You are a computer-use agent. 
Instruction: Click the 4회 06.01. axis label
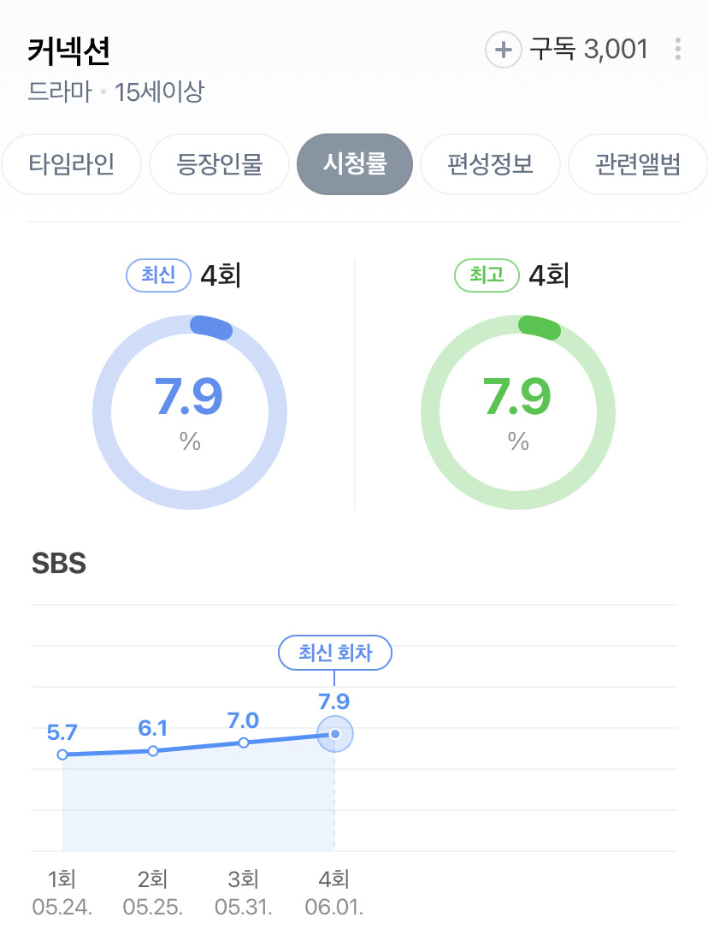coord(333,893)
